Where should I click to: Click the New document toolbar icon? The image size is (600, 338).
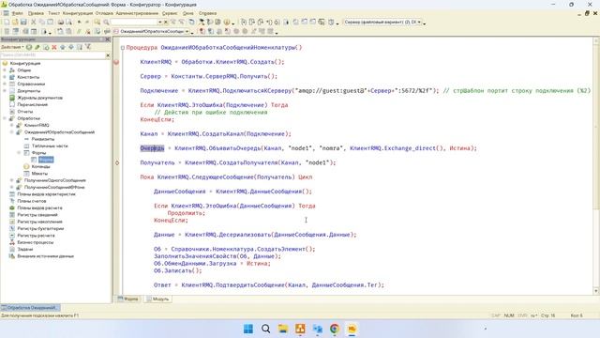tap(7, 23)
